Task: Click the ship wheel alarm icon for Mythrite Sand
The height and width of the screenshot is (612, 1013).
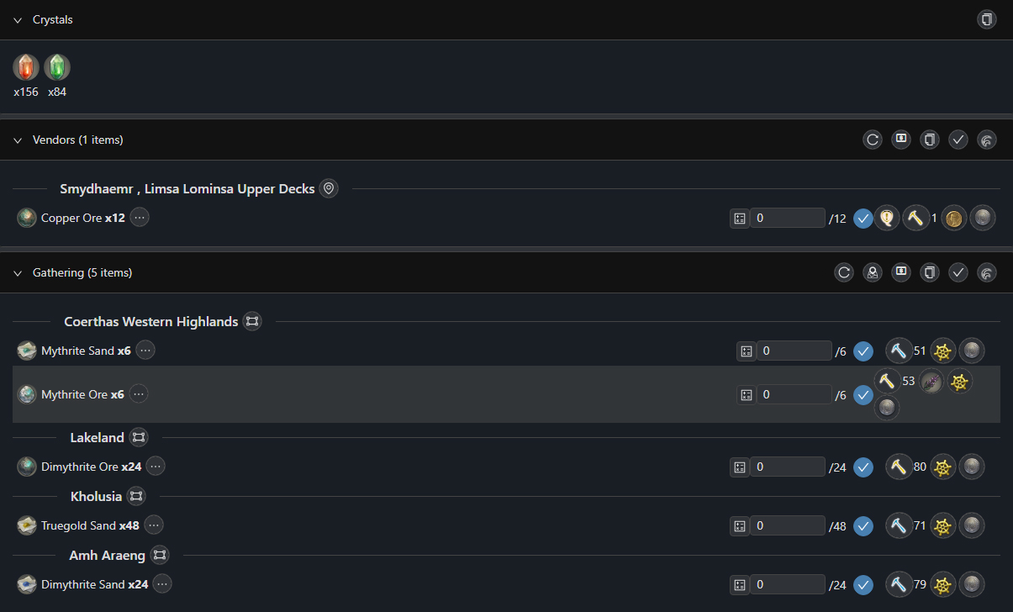Action: pos(942,351)
